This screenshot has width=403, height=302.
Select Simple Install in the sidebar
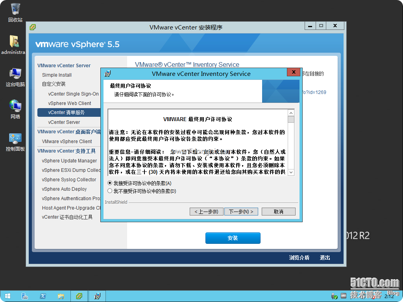click(x=57, y=75)
